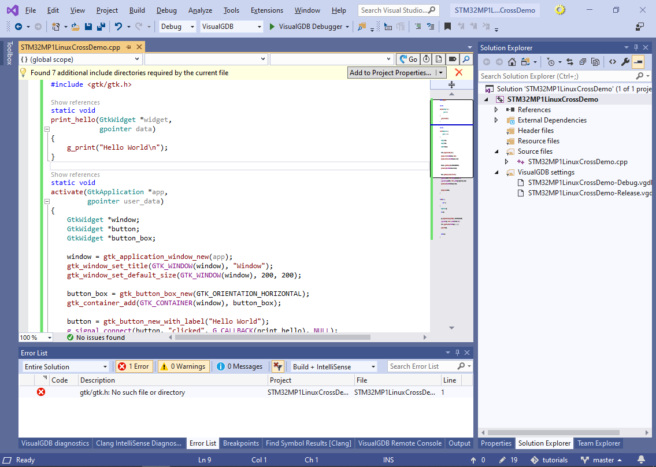The image size is (656, 467).
Task: Toggle the Error List clear filter icon
Action: 277,366
